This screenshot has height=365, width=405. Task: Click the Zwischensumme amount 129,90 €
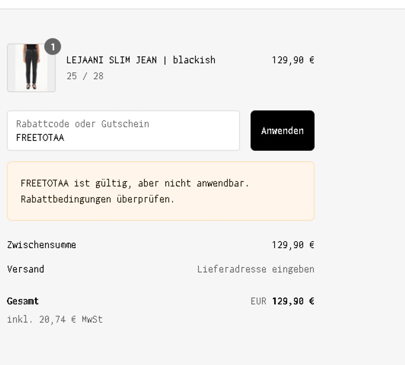[x=293, y=245]
